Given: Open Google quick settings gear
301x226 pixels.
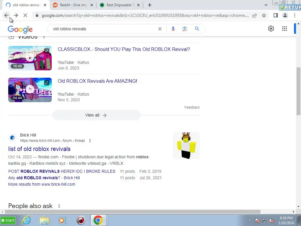Looking at the screenshot, I should tap(271, 29).
